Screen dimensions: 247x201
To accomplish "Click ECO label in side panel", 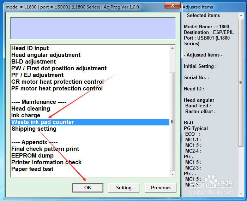I will coord(193,134).
